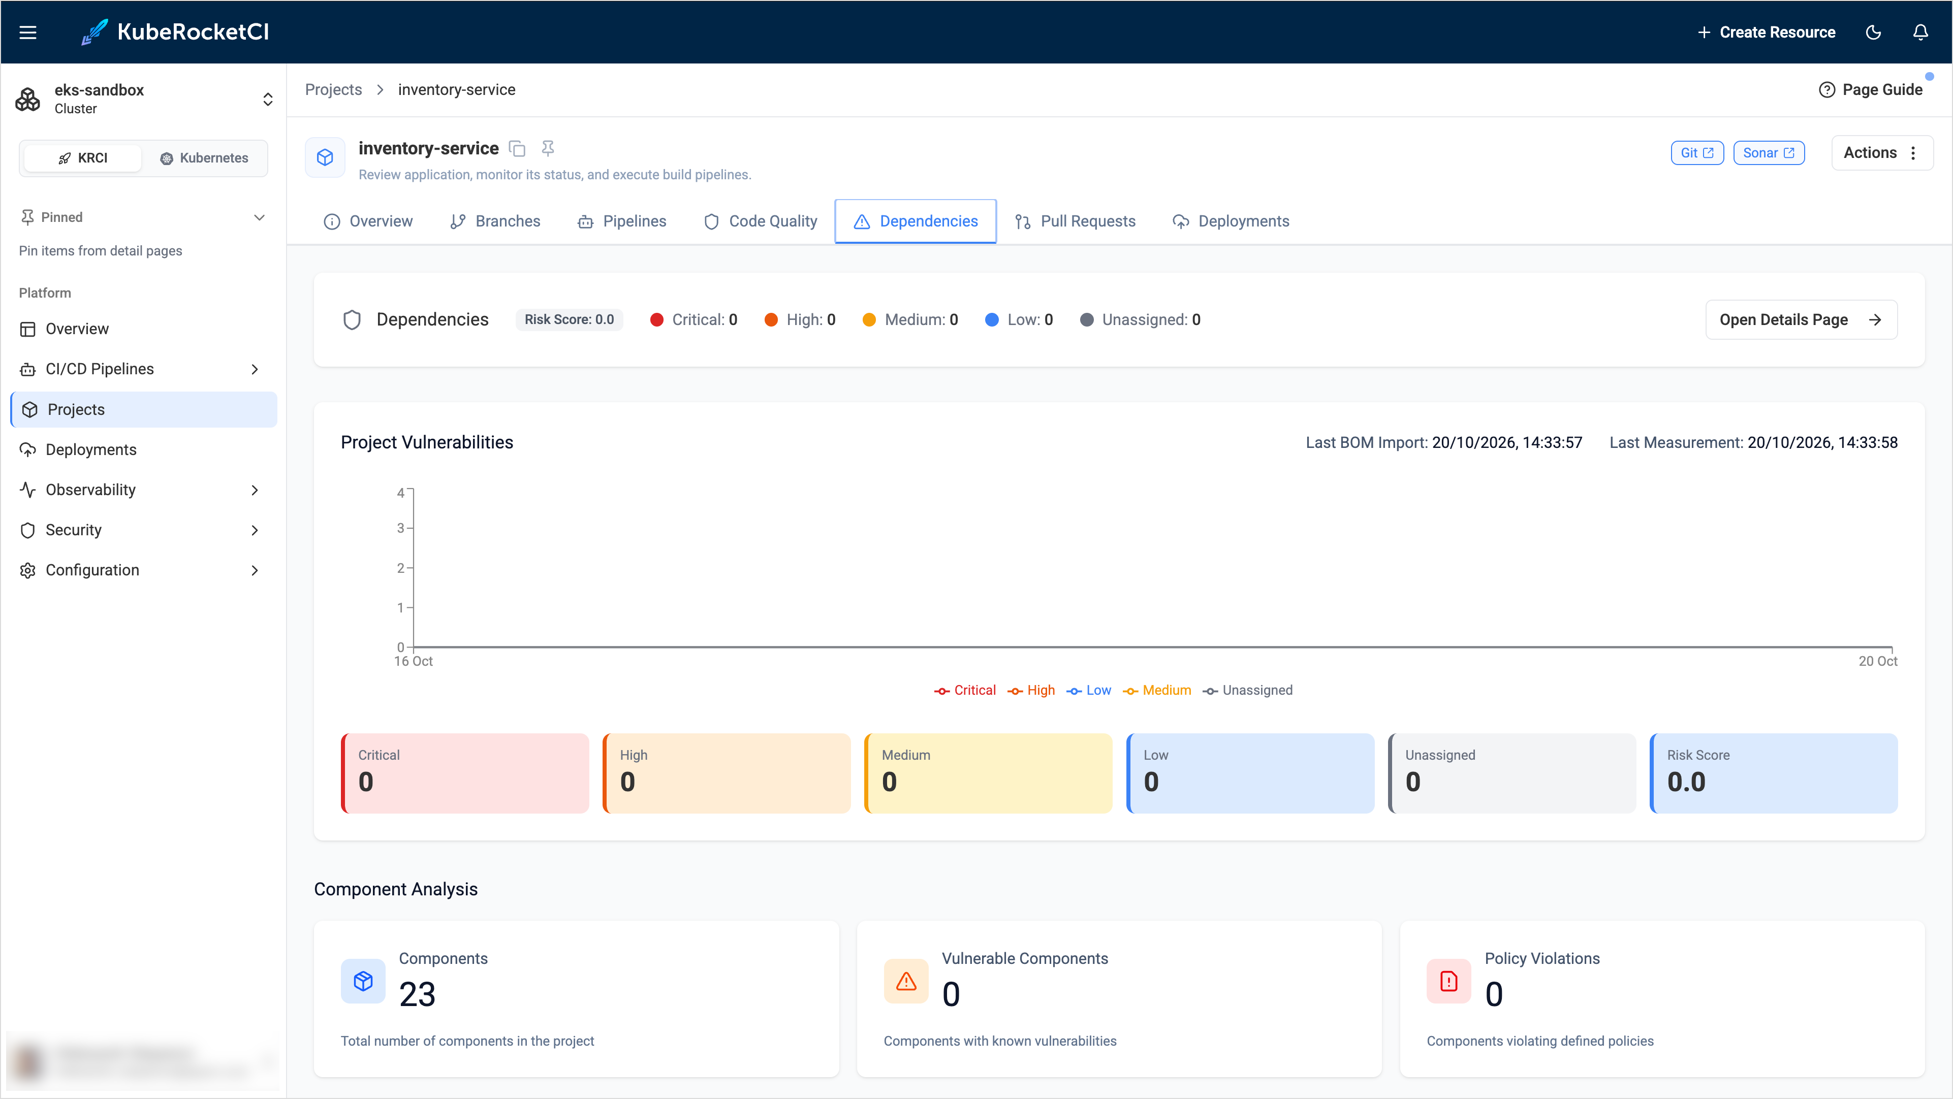The image size is (1953, 1099).
Task: Expand the Security menu chevron
Action: (x=255, y=530)
